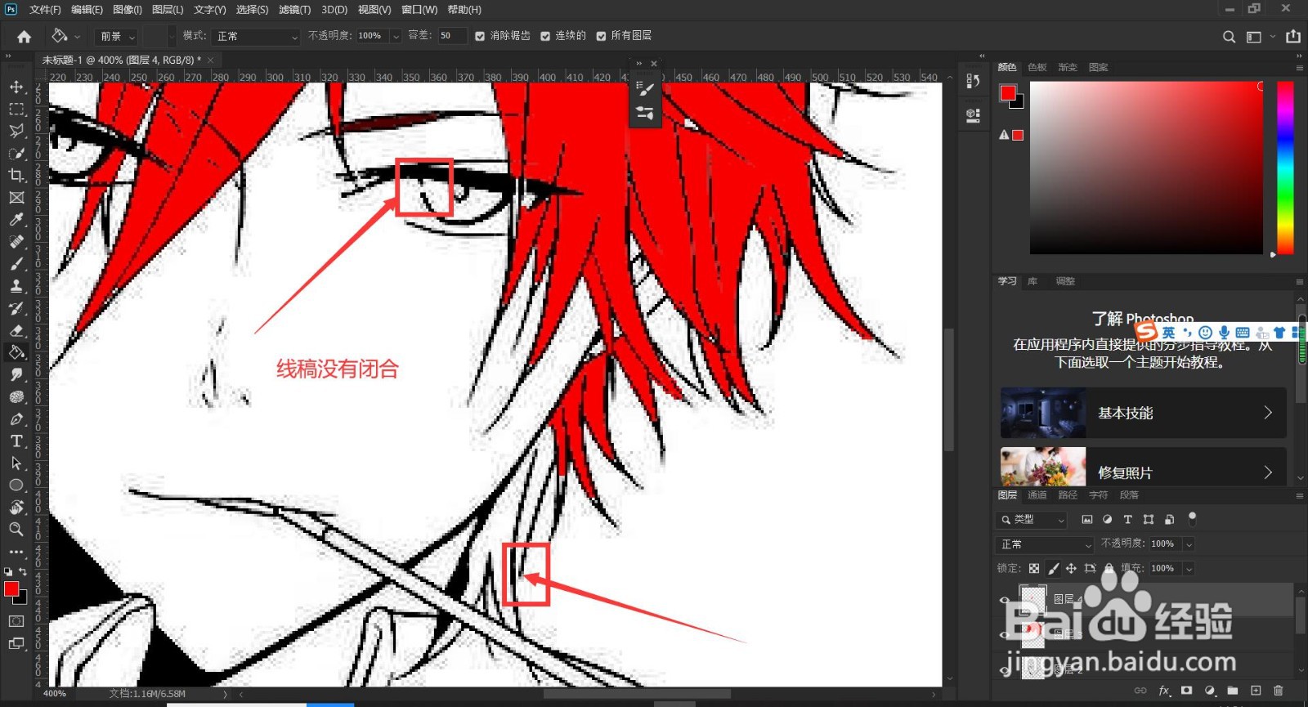Viewport: 1308px width, 707px height.
Task: Add layer mask icon
Action: pyautogui.click(x=1187, y=691)
